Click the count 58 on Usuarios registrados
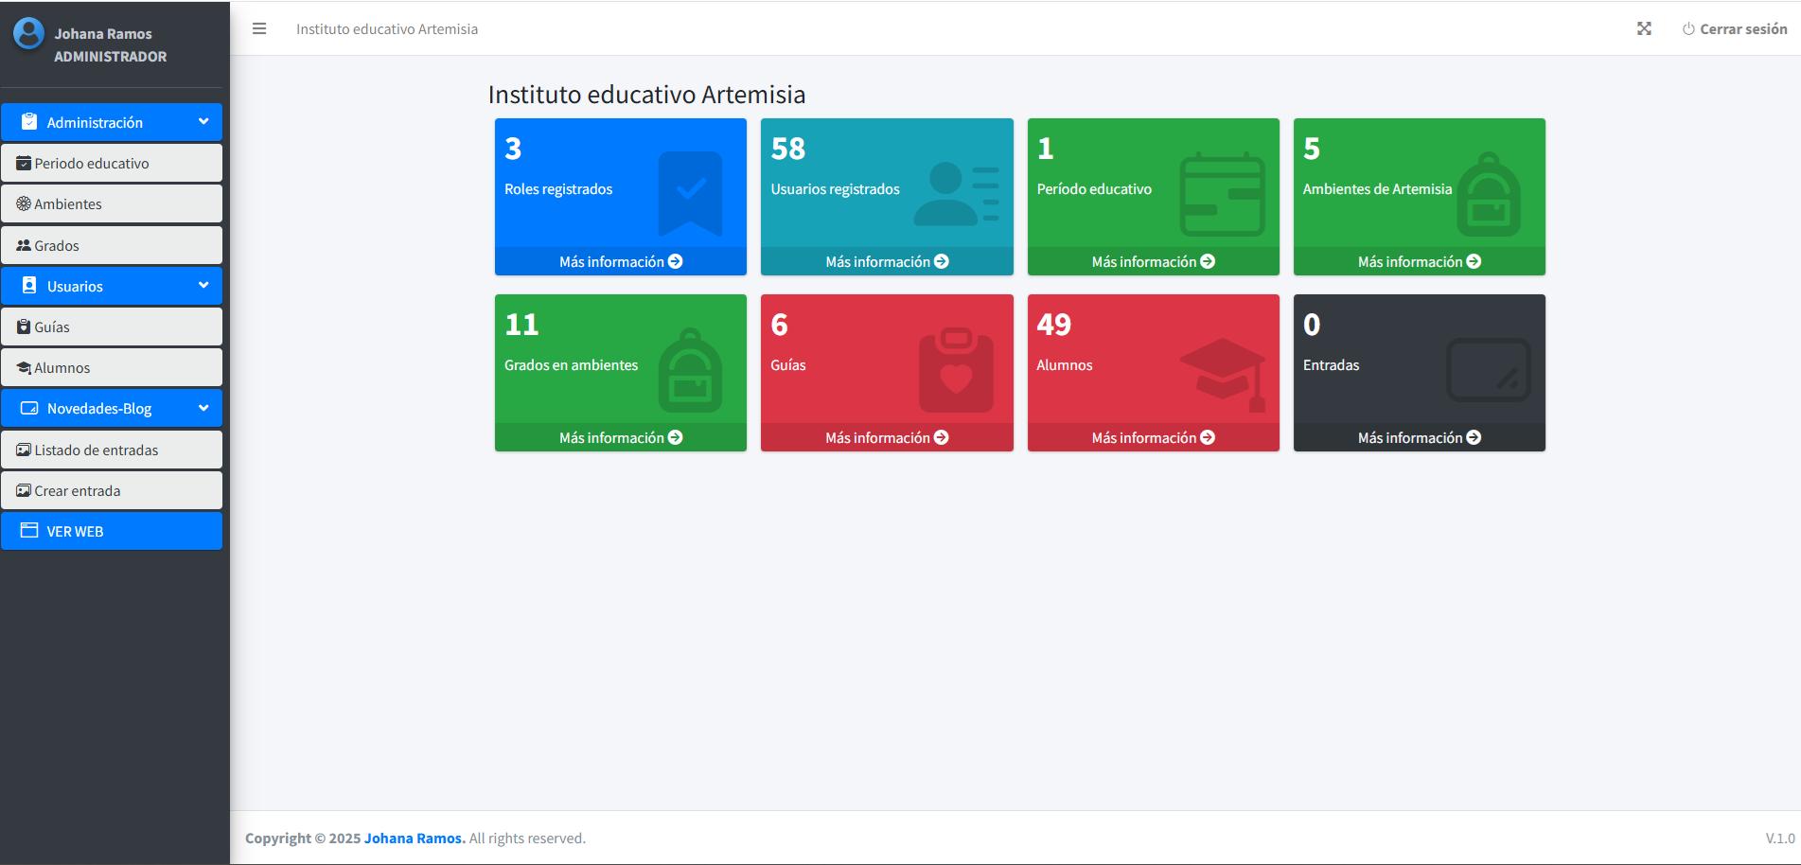The height and width of the screenshot is (865, 1801). [x=787, y=149]
